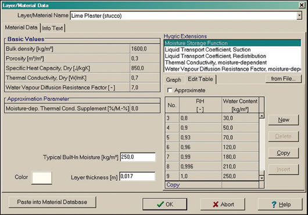
Task: Click the Typical Built-In Moisture input field
Action: (138, 157)
